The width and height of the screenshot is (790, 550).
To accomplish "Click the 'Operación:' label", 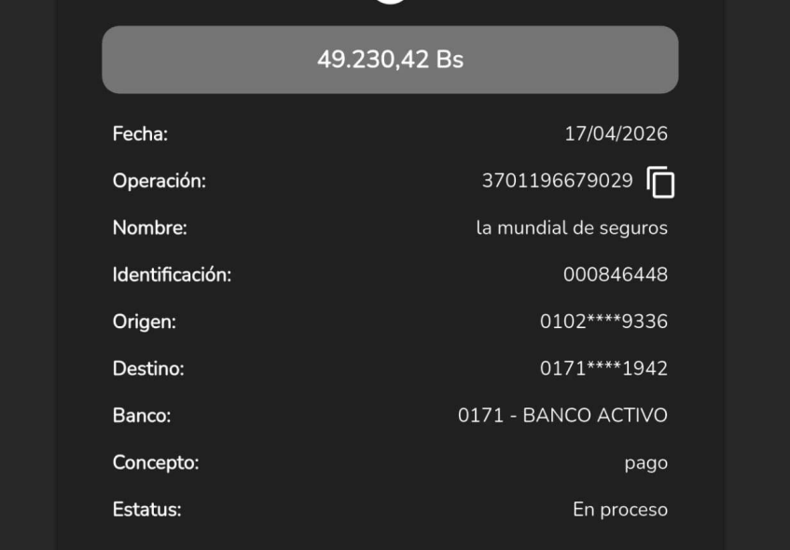I will pyautogui.click(x=159, y=181).
